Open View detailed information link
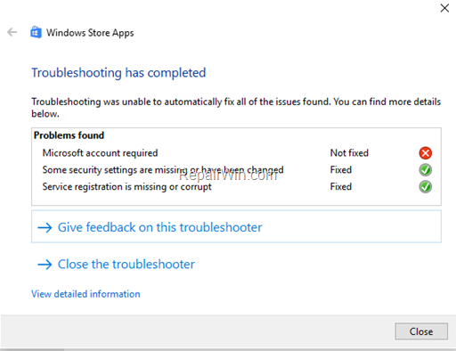The height and width of the screenshot is (351, 456). [x=85, y=294]
